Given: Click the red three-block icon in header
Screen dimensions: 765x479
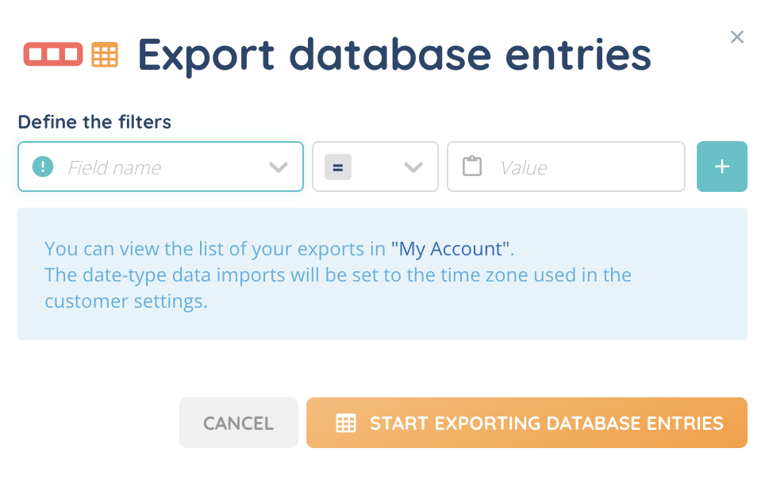Looking at the screenshot, I should pos(53,54).
